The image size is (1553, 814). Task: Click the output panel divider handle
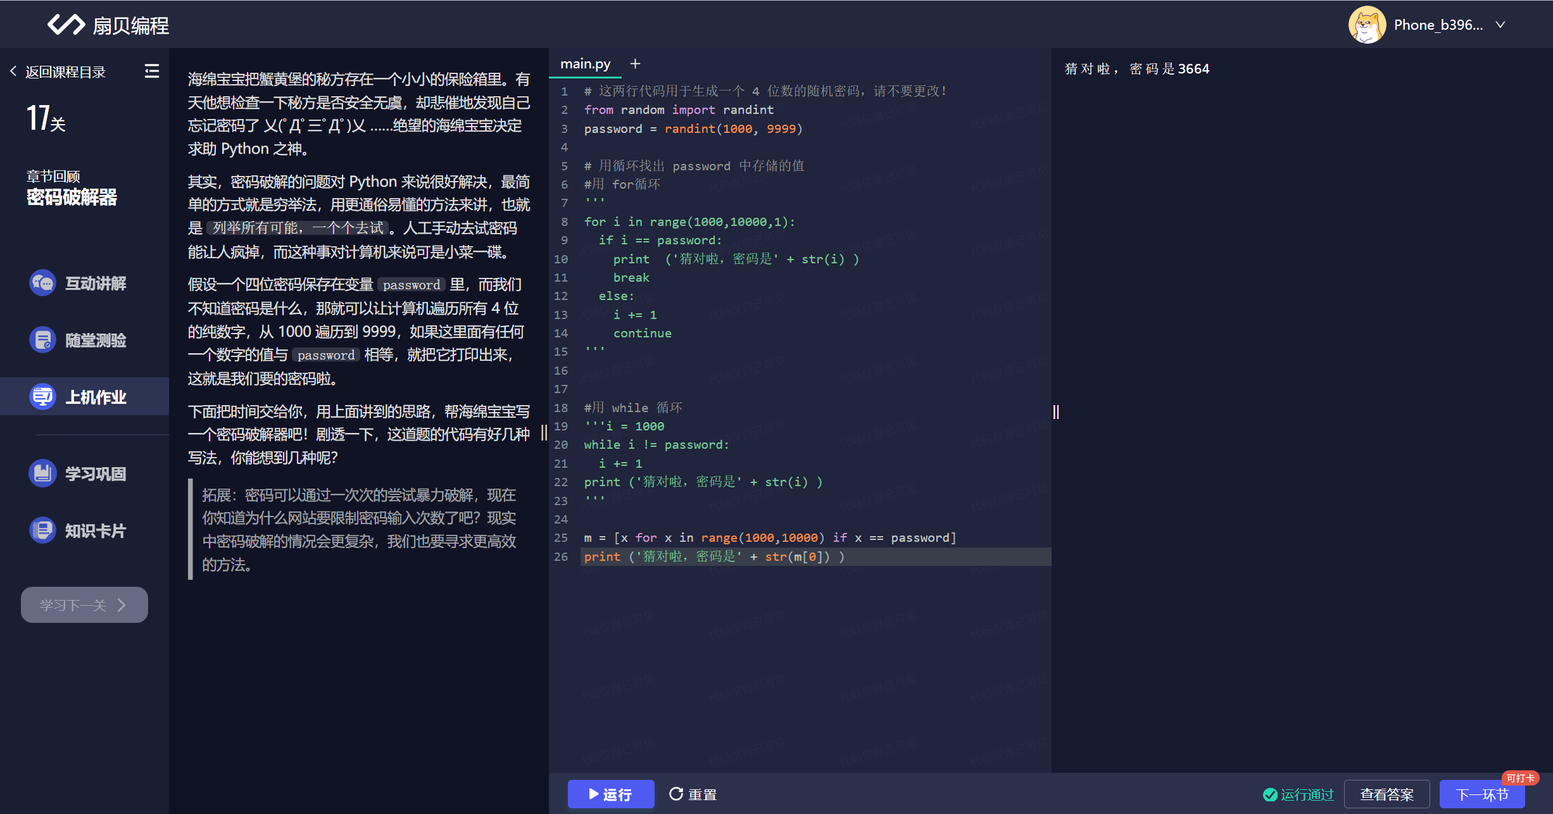(1056, 412)
